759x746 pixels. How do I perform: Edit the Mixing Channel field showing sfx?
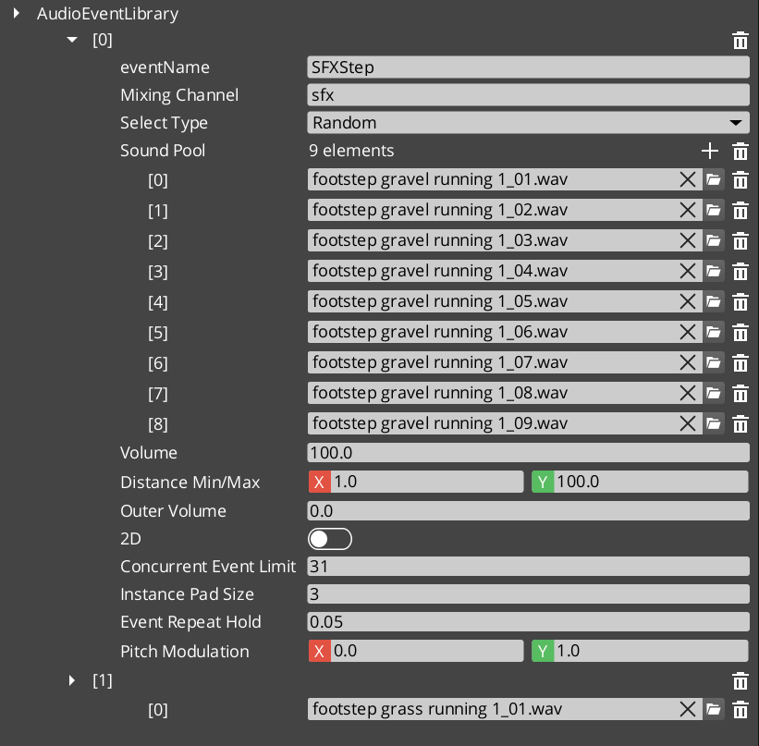pyautogui.click(x=529, y=94)
